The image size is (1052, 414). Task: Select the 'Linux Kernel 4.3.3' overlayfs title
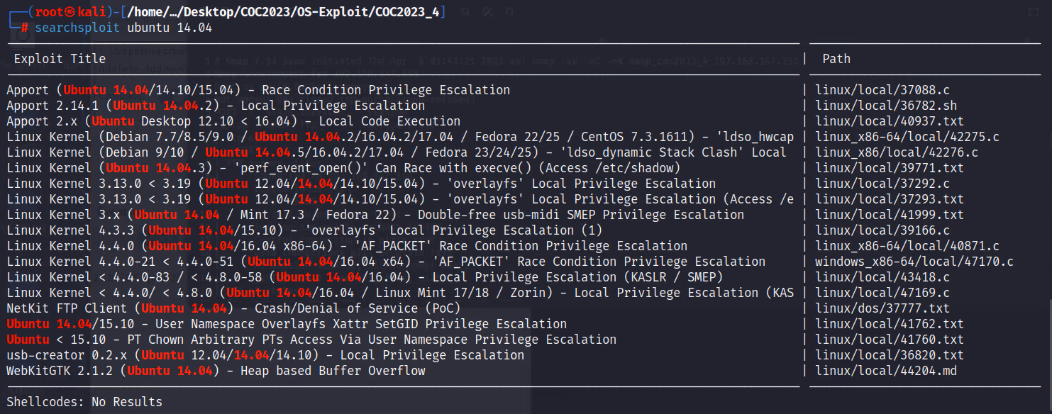[304, 230]
